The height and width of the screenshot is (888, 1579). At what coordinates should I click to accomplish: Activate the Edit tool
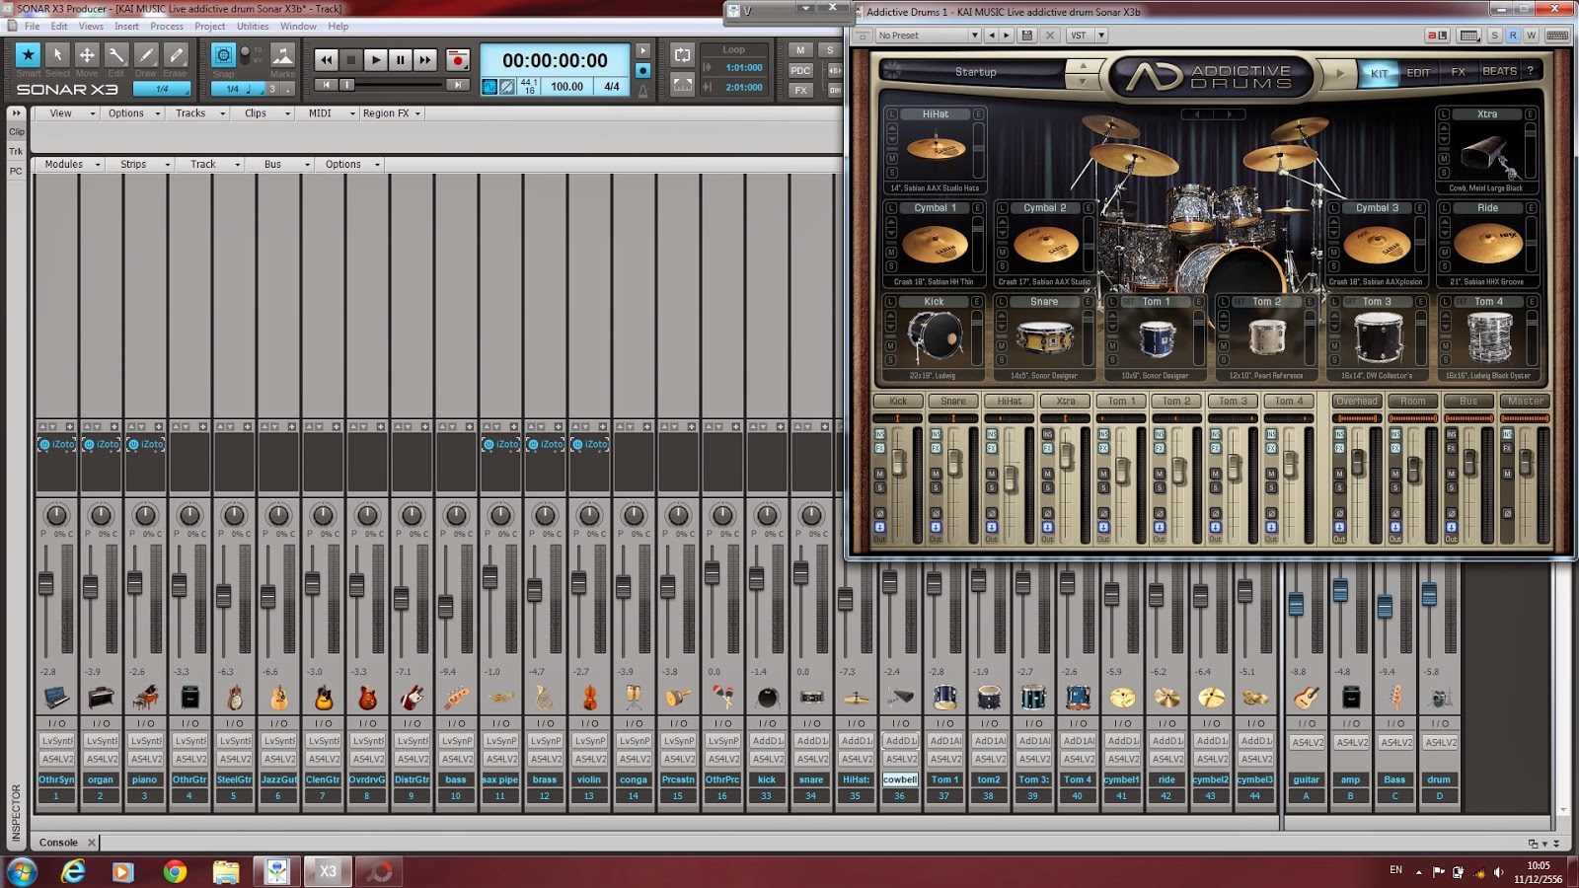coord(116,55)
